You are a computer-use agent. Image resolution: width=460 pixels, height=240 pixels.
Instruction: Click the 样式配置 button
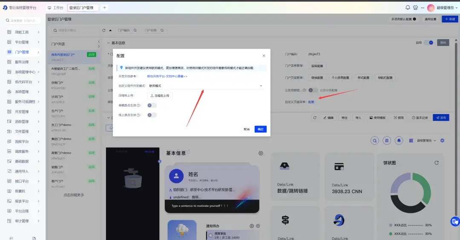coord(363,77)
